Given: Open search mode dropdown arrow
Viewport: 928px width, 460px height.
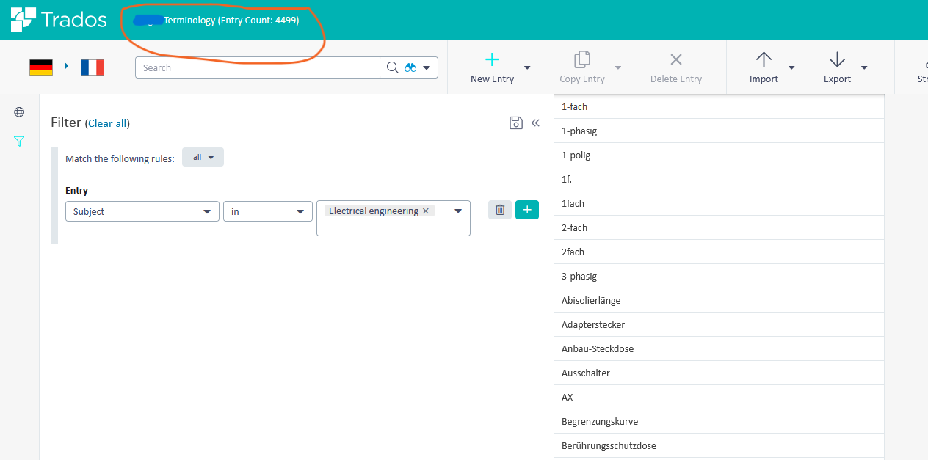Looking at the screenshot, I should click(427, 68).
